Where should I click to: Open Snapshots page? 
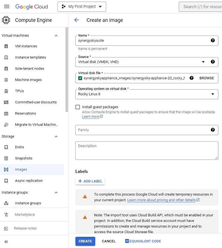point(24,158)
